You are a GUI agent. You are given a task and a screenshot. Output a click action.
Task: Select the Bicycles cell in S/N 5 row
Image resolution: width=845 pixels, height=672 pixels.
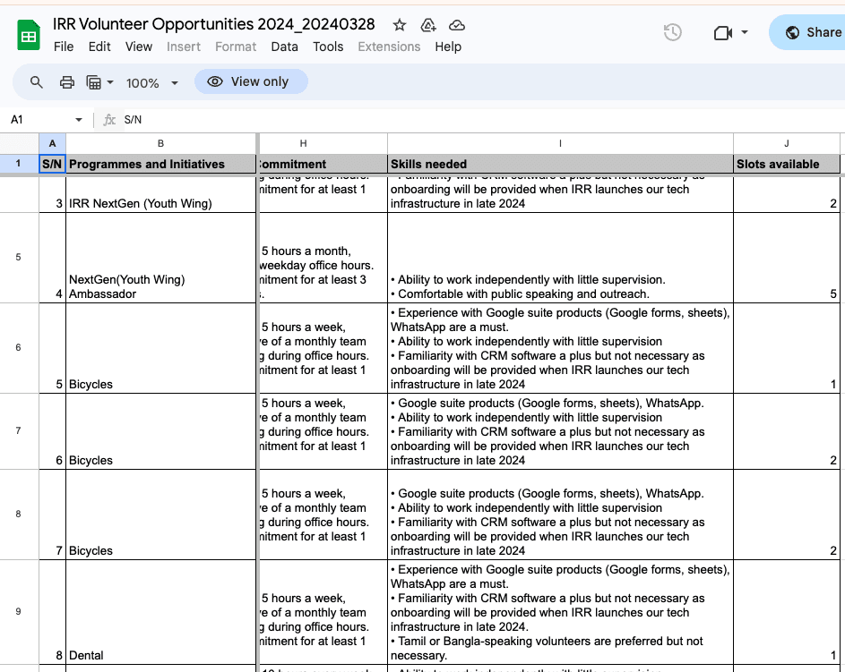click(160, 348)
